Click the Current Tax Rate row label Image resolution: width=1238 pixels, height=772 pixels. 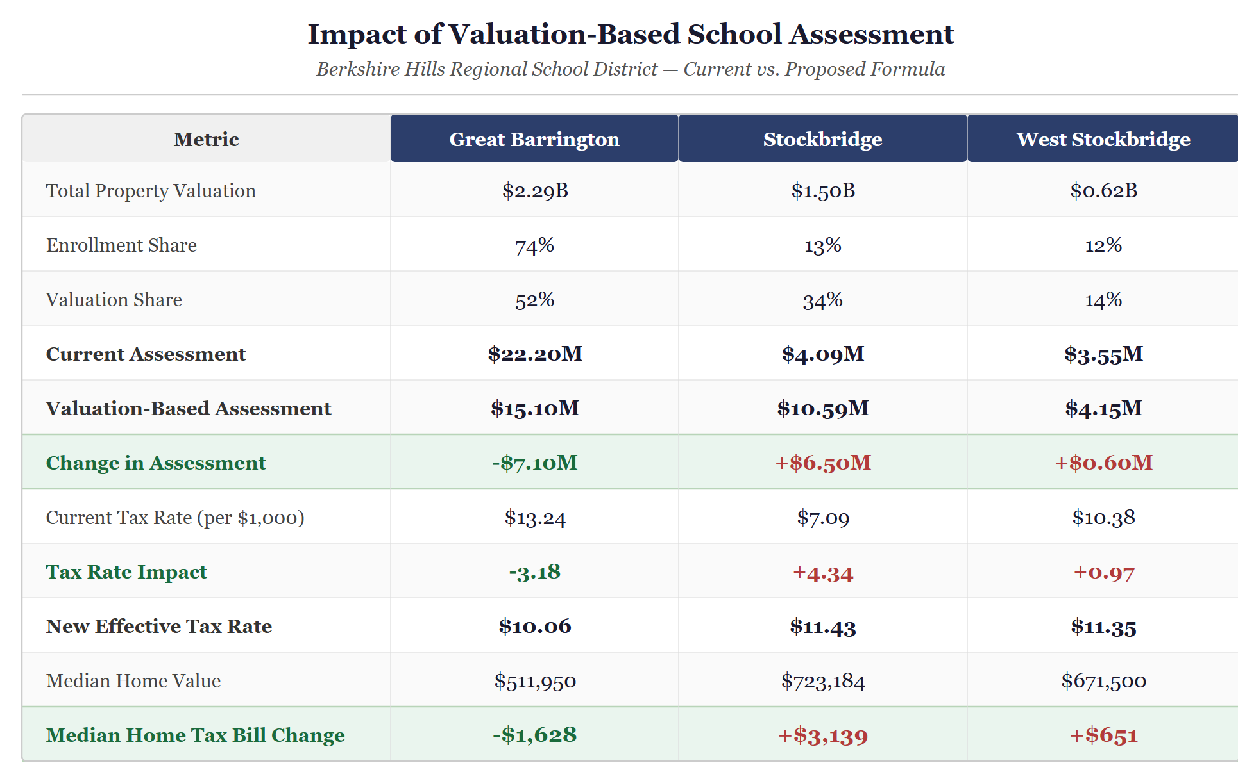tap(175, 517)
